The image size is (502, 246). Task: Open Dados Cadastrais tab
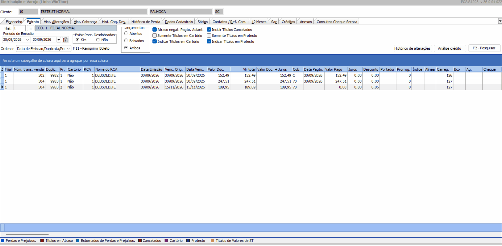pyautogui.click(x=179, y=22)
